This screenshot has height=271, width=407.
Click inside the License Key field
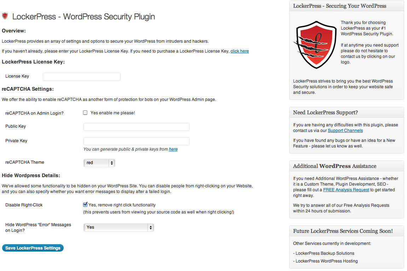coord(81,77)
